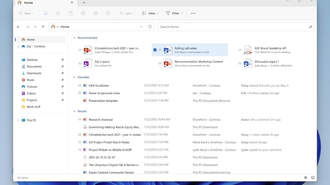Image resolution: width=330 pixels, height=185 pixels.
Task: Click the Share icon in toolbar
Action: [96, 13]
